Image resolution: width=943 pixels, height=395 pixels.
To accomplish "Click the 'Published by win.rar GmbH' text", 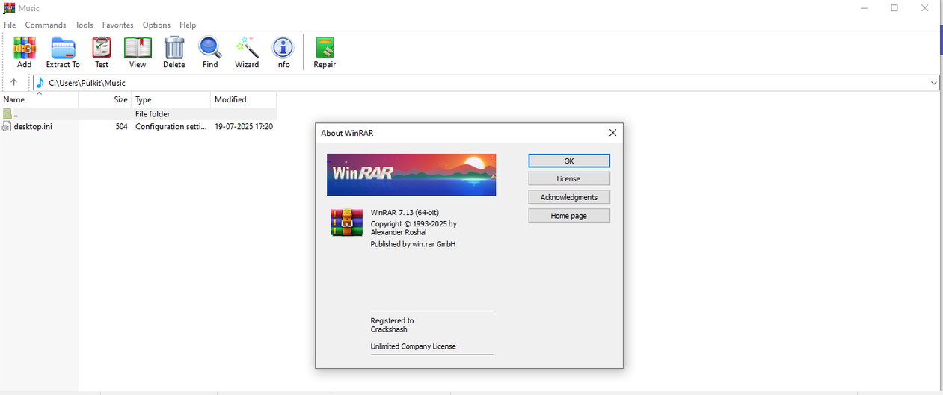I will [413, 244].
